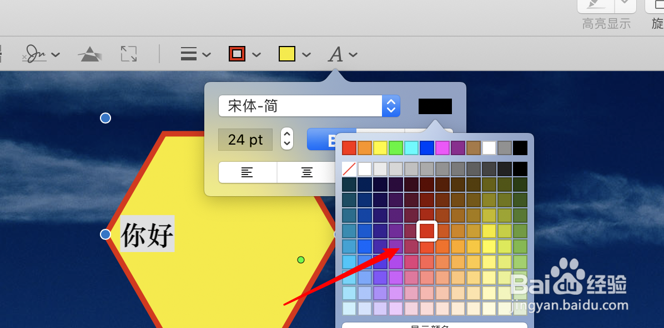Click the Adjust Size resize icon

128,54
